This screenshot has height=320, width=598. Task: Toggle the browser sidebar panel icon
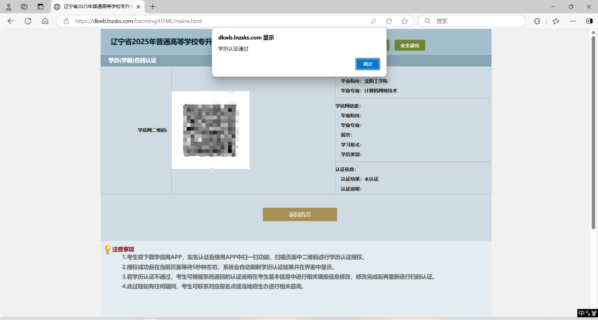pyautogui.click(x=589, y=21)
